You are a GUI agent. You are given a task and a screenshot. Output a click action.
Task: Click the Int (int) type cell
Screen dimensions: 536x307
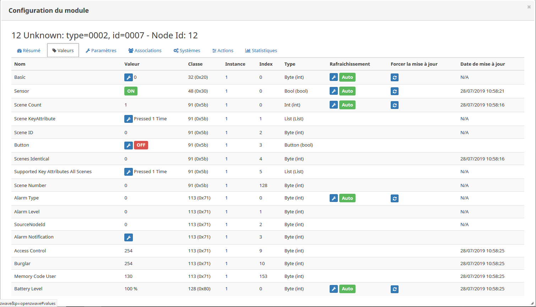click(292, 105)
